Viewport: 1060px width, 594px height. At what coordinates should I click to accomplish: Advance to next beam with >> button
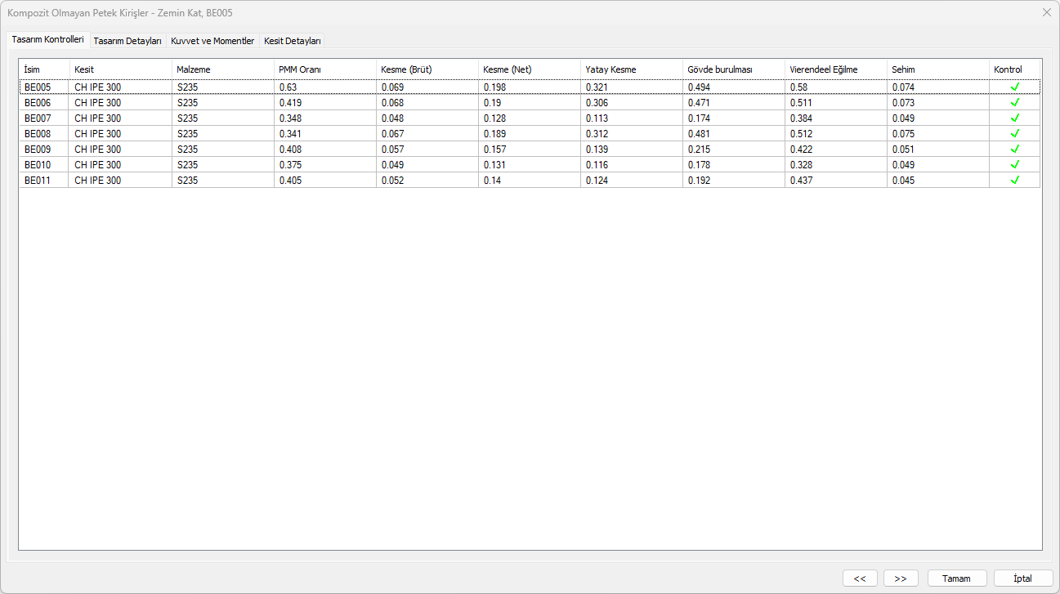tap(901, 578)
